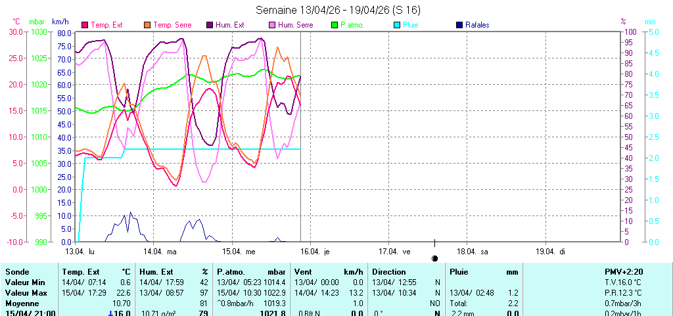673x316 pixels.
Task: Click the pink Hum. Serre legend square
Action: pos(272,25)
